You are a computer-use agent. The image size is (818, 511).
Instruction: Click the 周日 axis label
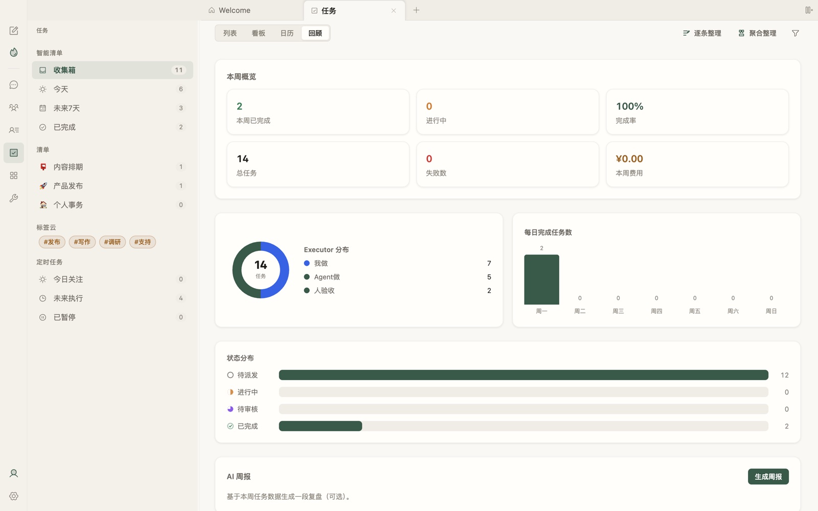(x=771, y=311)
